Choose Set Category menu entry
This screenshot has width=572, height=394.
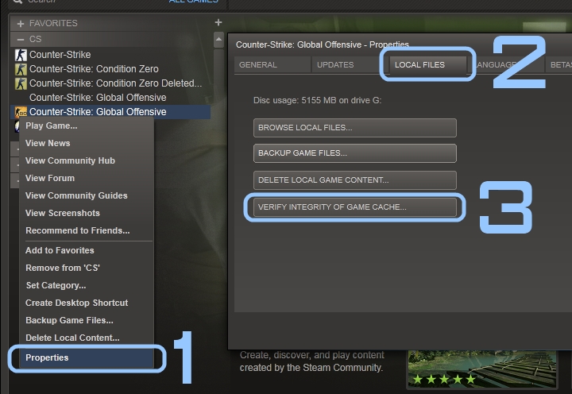click(x=87, y=285)
